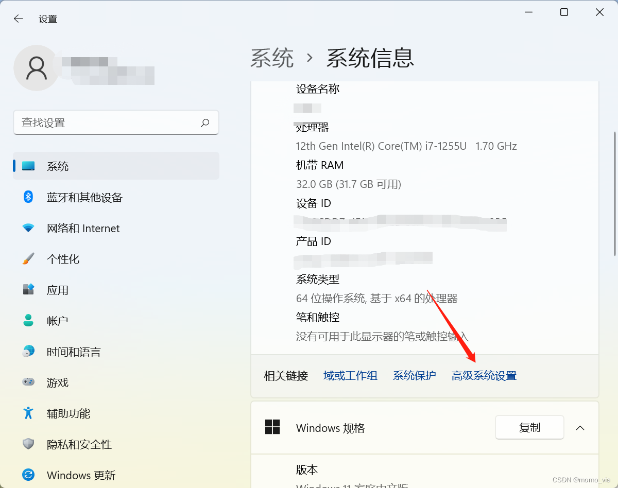Collapse the Windows 规格 section chevron
The height and width of the screenshot is (488, 618).
coord(580,428)
